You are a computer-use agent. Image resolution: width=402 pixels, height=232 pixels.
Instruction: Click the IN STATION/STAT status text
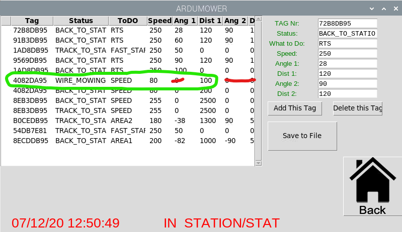pyautogui.click(x=222, y=223)
